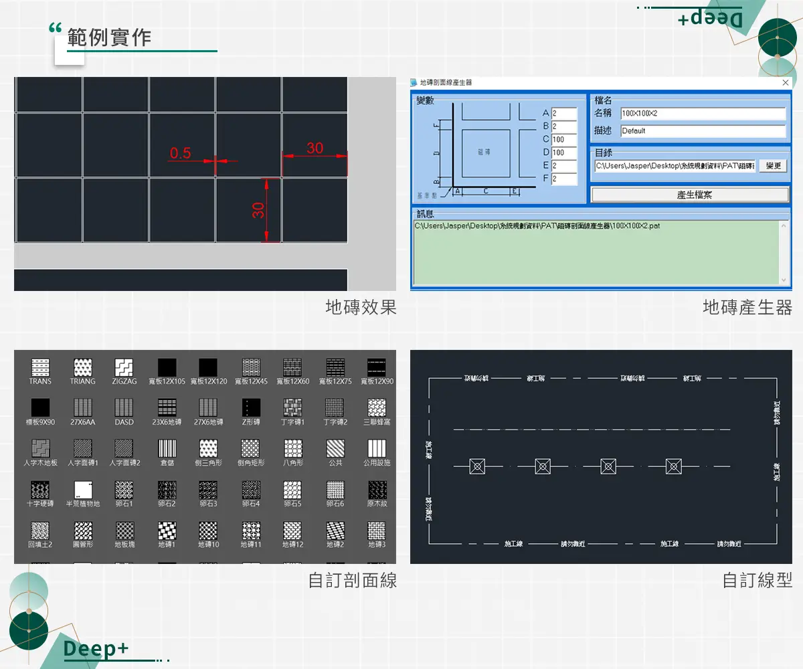This screenshot has width=803, height=669.
Task: Select the 地磚1 hatch pattern
Action: [x=167, y=531]
